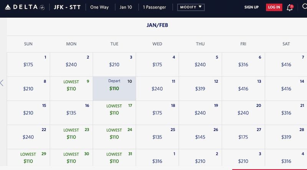Open the JFK - STT route selector
The width and height of the screenshot is (307, 170).
[x=67, y=7]
